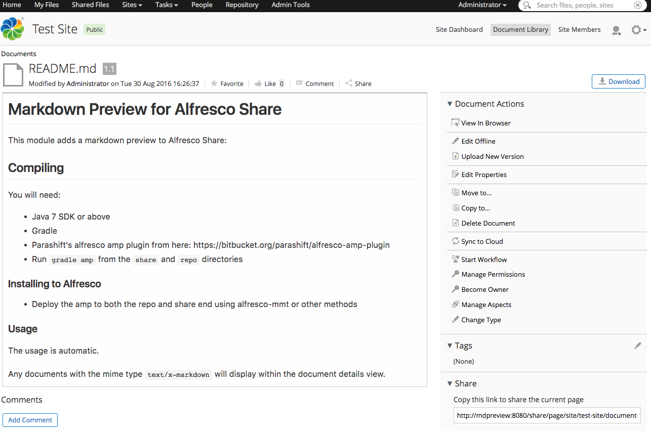This screenshot has height=431, width=651.
Task: Focus the search files, people, sites field
Action: [582, 5]
